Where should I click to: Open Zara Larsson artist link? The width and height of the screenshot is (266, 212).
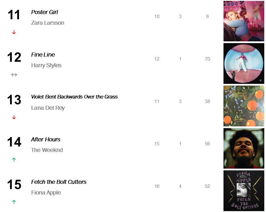(48, 23)
